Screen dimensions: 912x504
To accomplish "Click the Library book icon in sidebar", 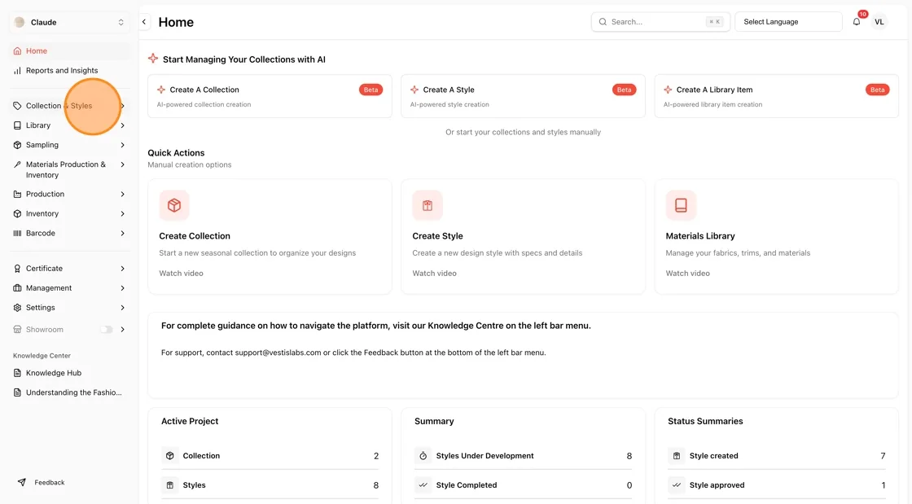I will [17, 125].
